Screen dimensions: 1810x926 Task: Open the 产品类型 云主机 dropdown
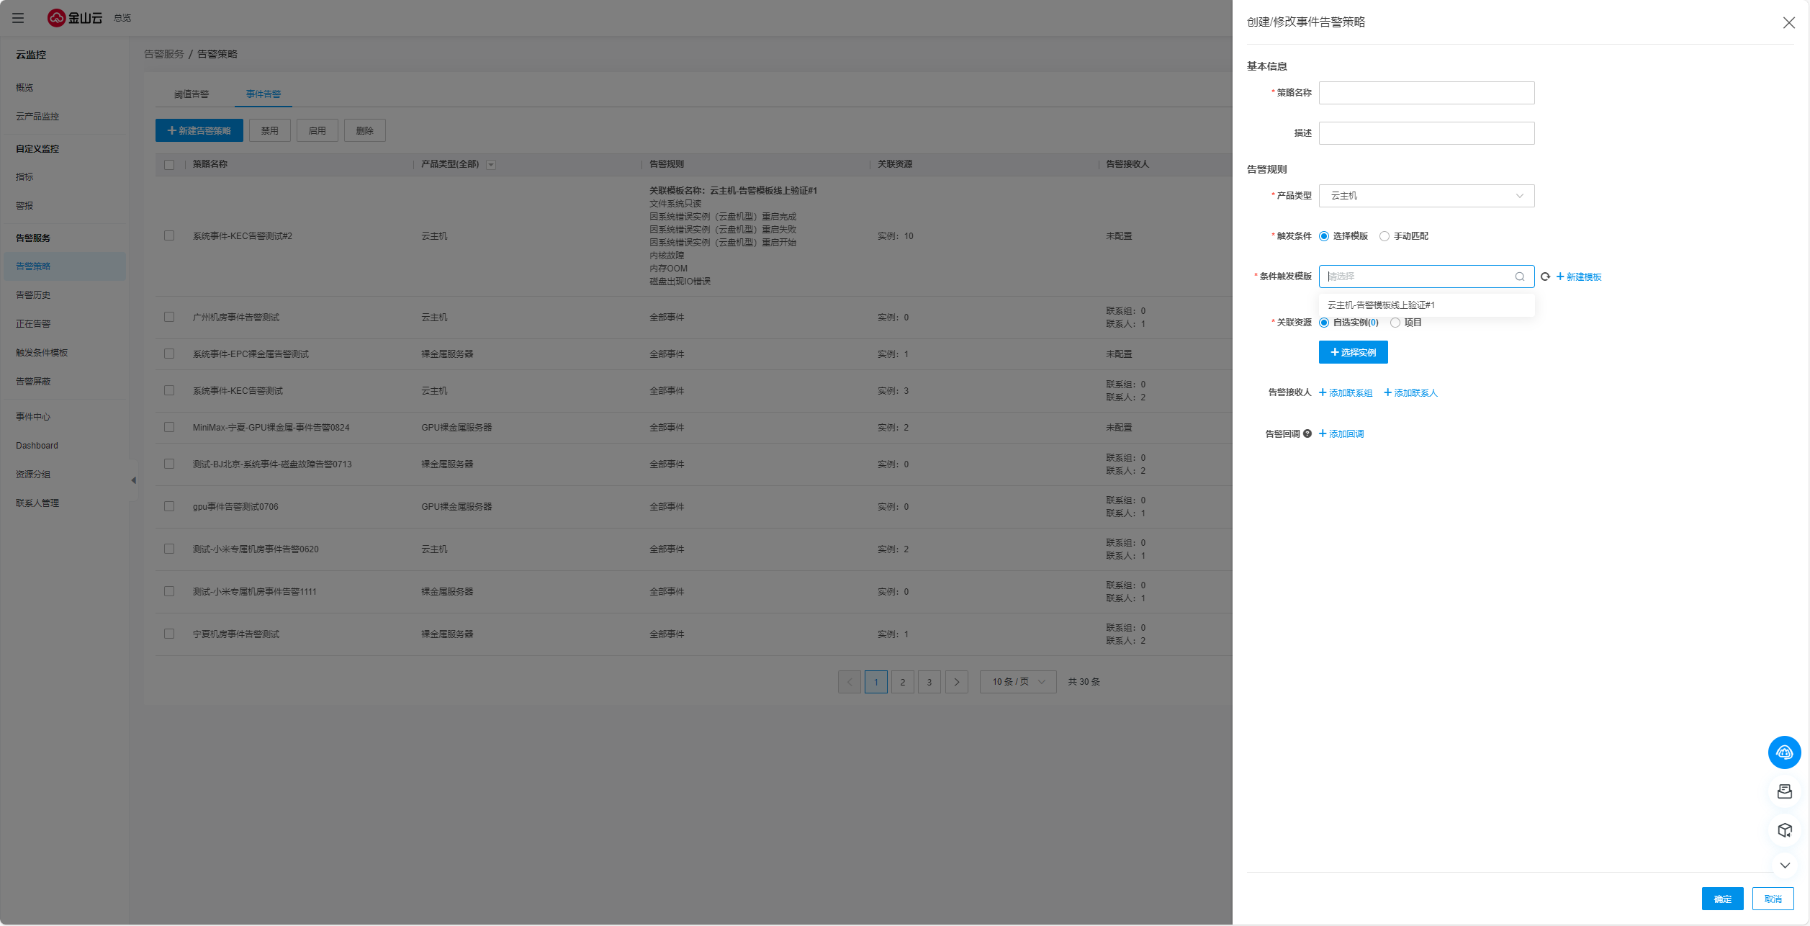pos(1426,196)
